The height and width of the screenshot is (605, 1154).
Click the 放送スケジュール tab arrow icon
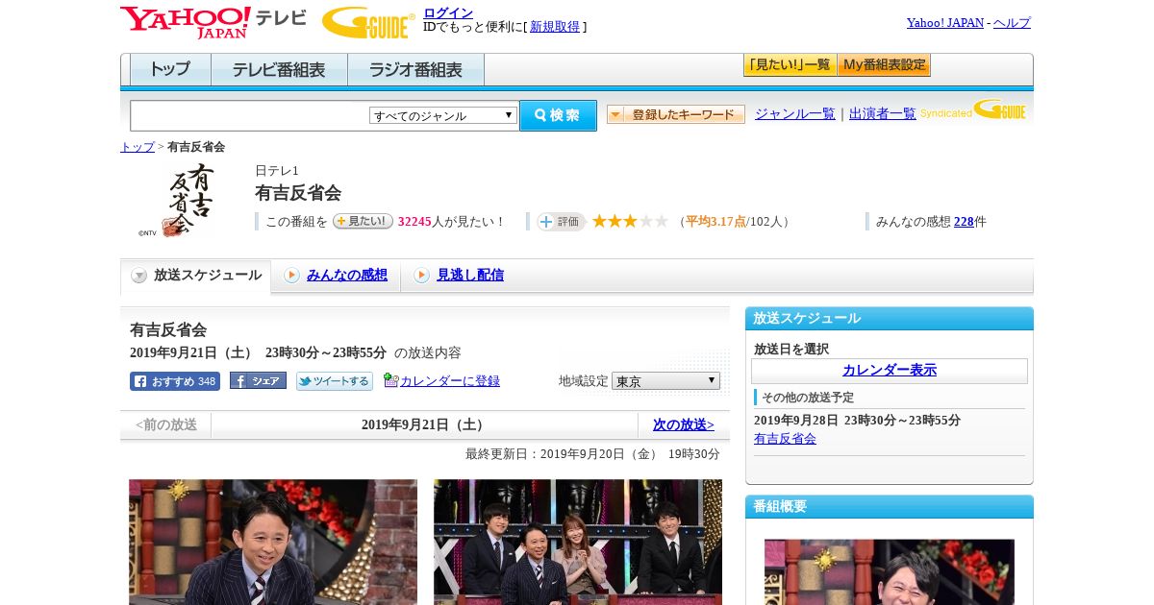(x=139, y=276)
